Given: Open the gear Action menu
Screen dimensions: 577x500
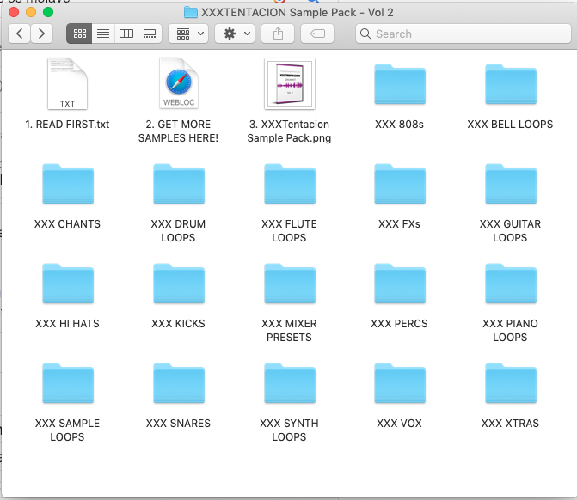Looking at the screenshot, I should pyautogui.click(x=235, y=34).
